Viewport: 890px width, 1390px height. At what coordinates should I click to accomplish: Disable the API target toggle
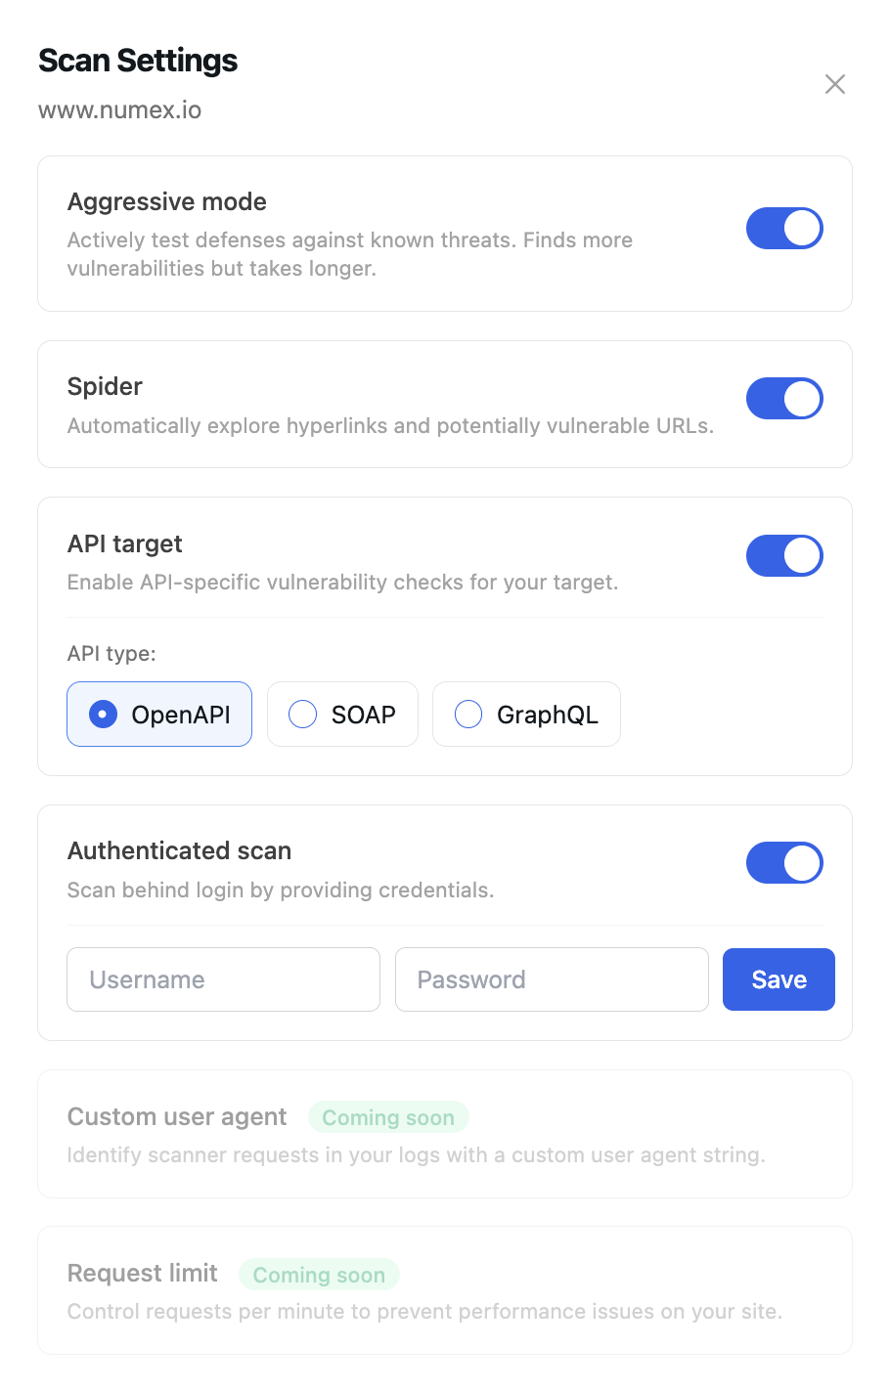pyautogui.click(x=784, y=555)
